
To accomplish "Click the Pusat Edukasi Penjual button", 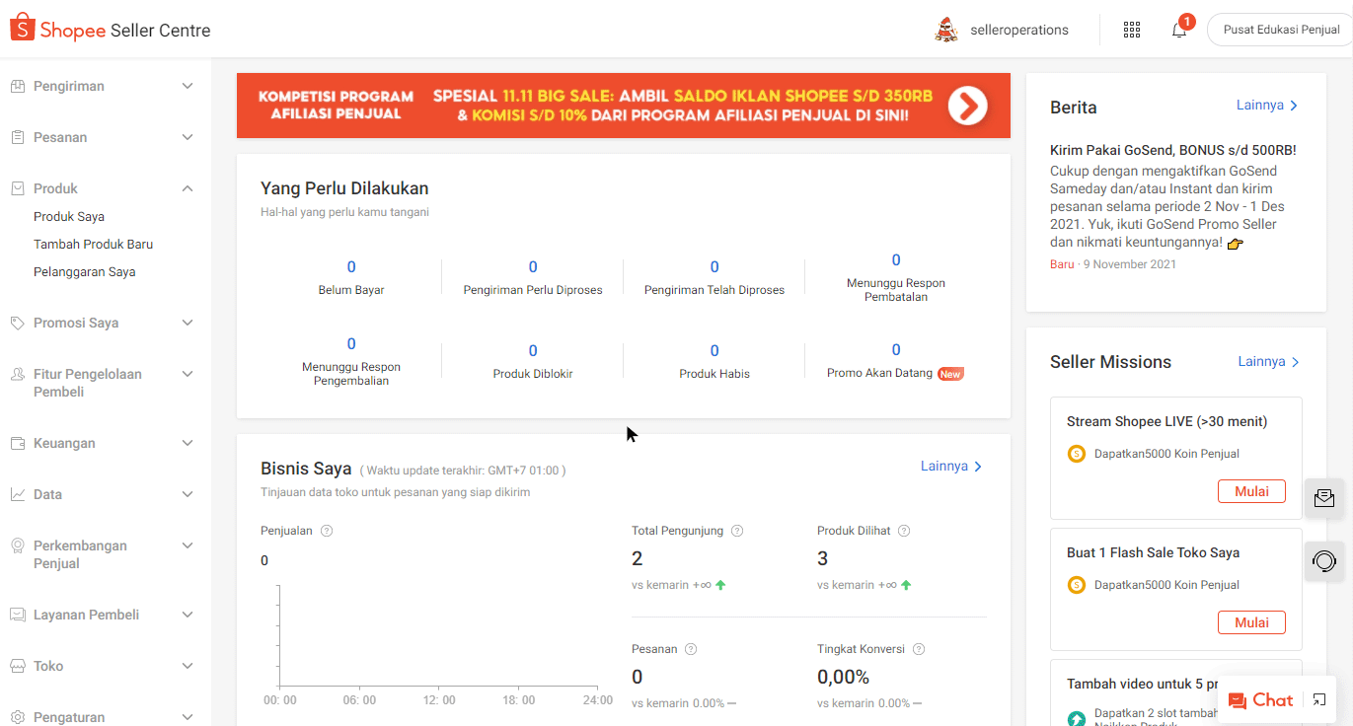I will [1281, 30].
